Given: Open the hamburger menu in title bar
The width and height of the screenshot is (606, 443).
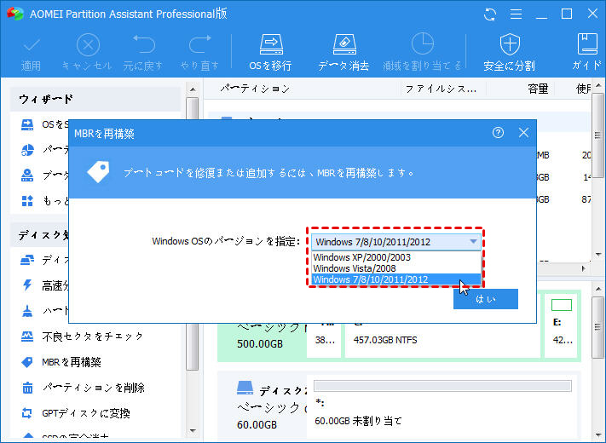Looking at the screenshot, I should point(516,14).
